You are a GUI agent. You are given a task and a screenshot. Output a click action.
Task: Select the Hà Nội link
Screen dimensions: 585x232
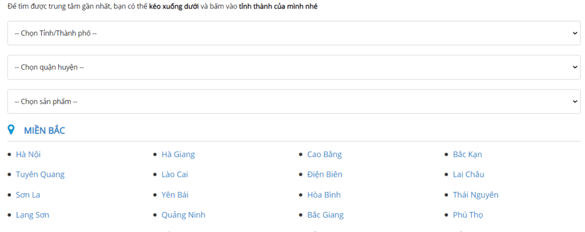[x=28, y=154]
